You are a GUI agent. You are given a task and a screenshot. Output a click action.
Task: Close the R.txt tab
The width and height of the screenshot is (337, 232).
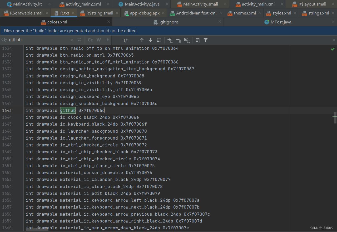pos(73,13)
